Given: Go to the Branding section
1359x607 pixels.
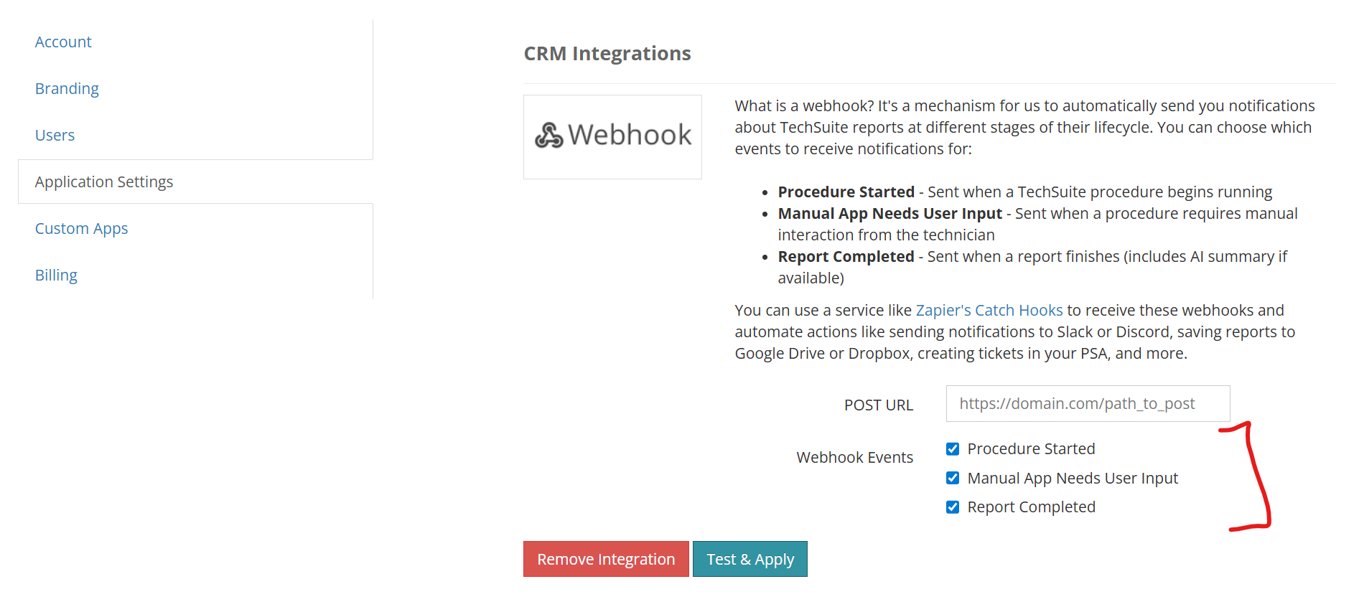Looking at the screenshot, I should coord(67,89).
